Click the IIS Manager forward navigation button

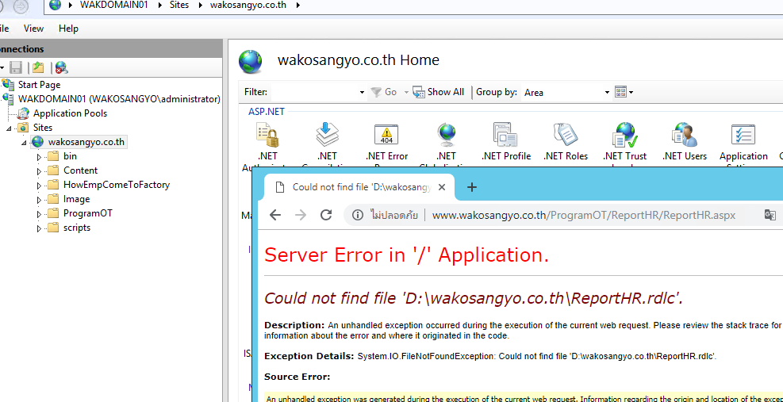(x=21, y=6)
